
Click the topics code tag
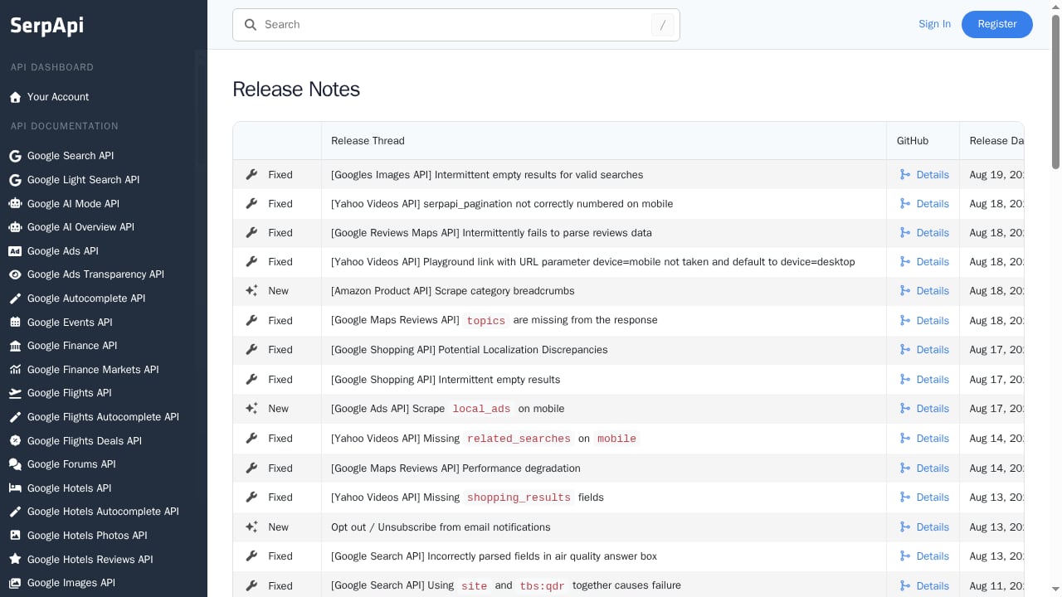[486, 321]
